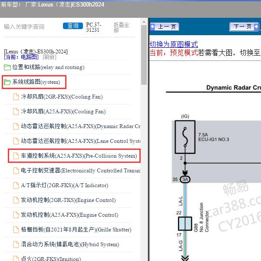
Task: Click the 7.5A ECU-IG1 NO.3 fuse symbol
Action: coord(185,137)
